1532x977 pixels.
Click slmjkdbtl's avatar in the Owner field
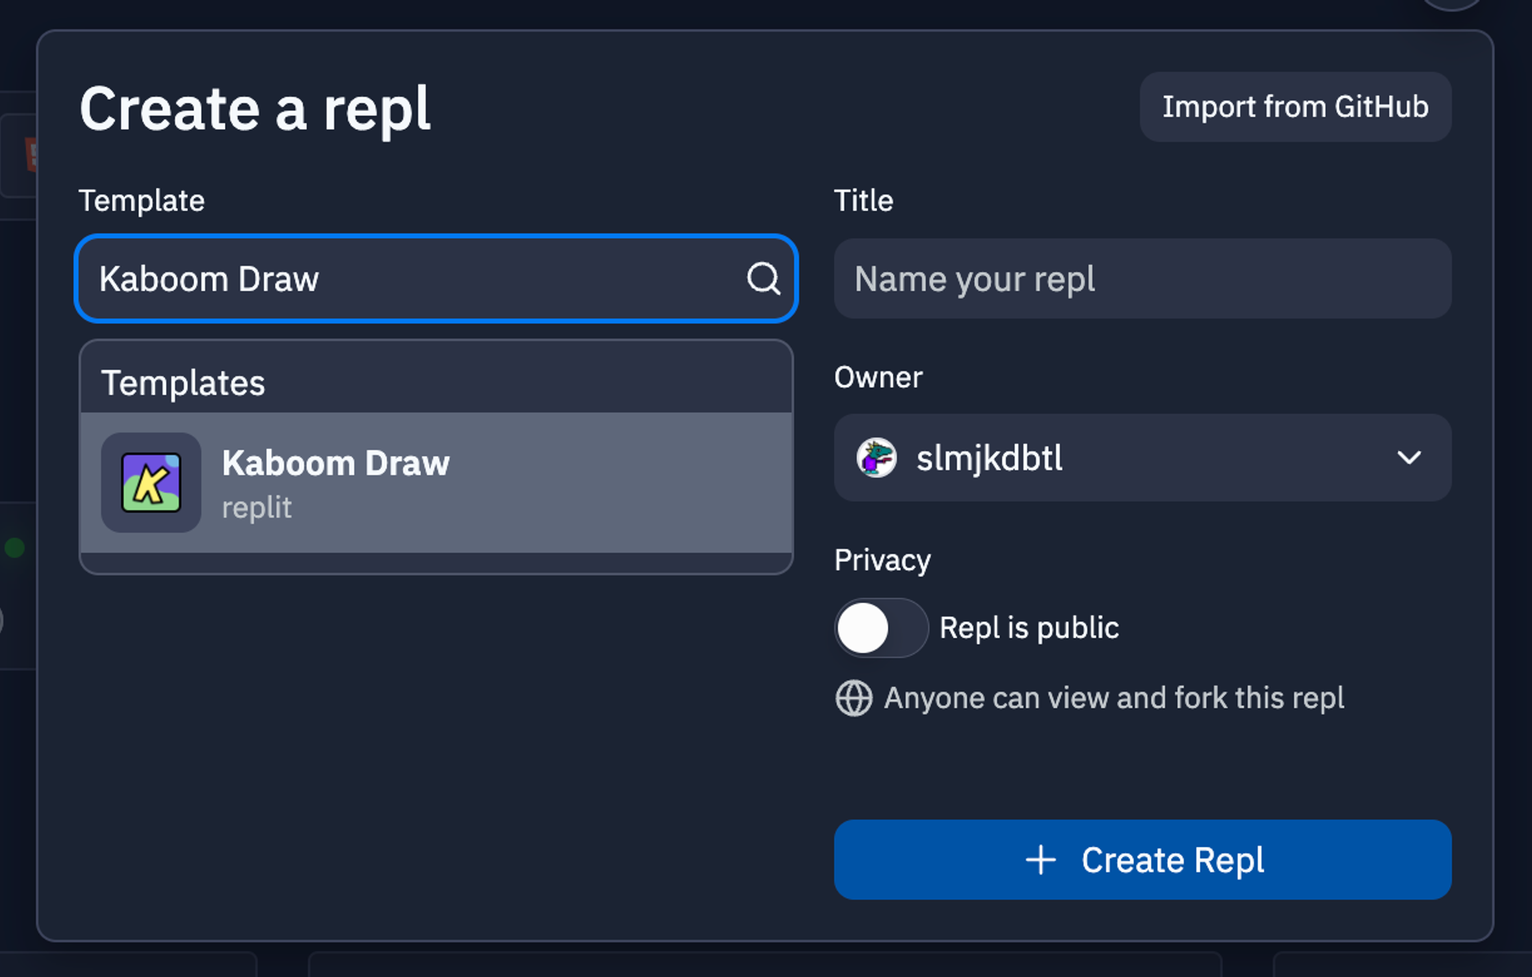tap(875, 458)
